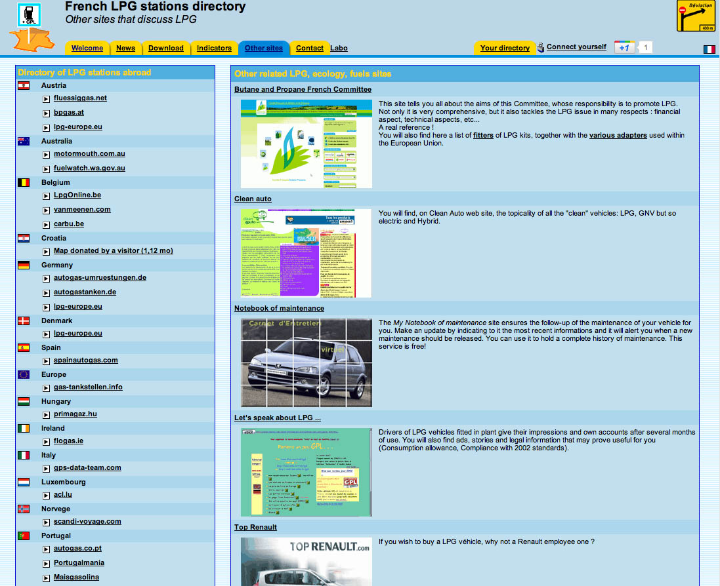Click the Déviation road sign icon

coord(696,16)
